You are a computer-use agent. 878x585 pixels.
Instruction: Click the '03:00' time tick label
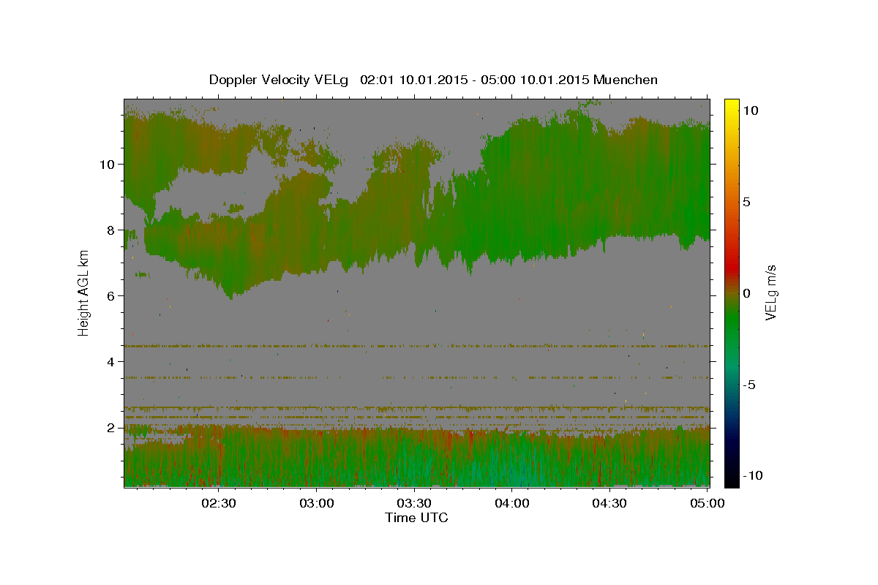coord(318,503)
